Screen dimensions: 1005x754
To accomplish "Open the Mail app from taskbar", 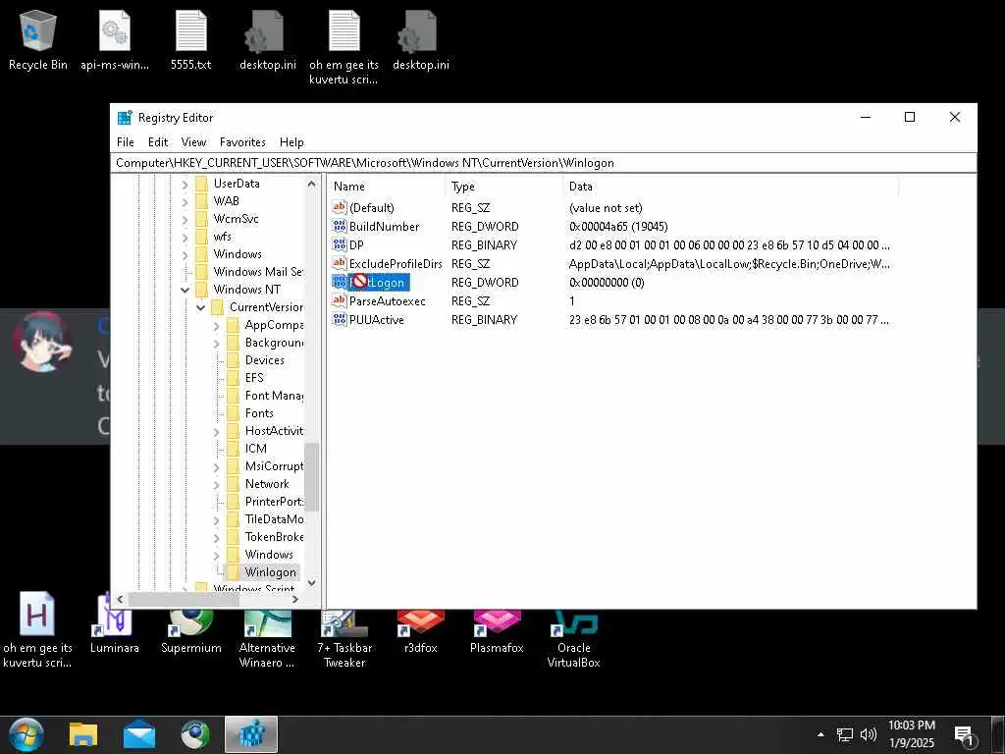I will [x=139, y=734].
